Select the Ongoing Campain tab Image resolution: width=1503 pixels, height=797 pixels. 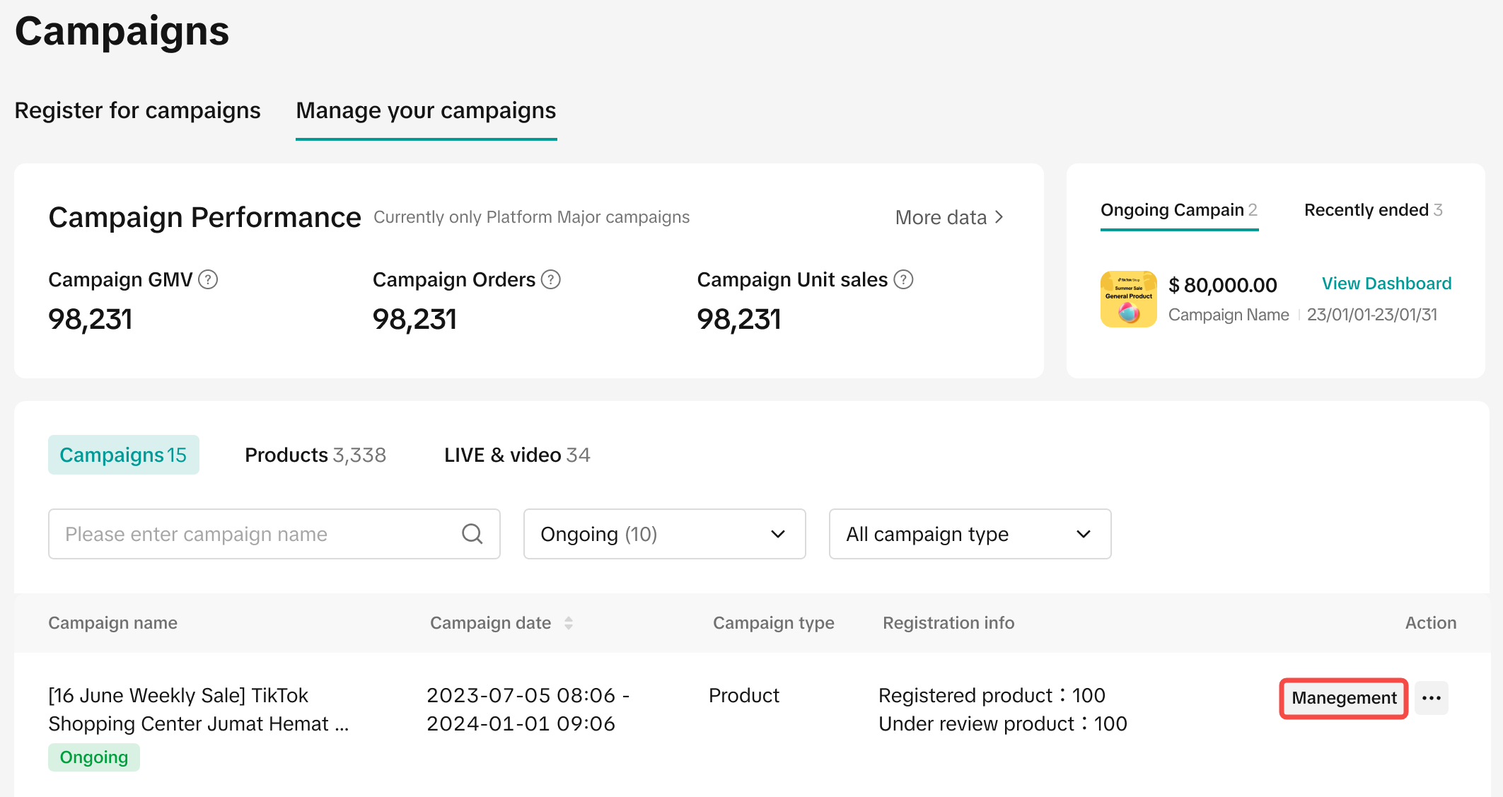click(1178, 210)
